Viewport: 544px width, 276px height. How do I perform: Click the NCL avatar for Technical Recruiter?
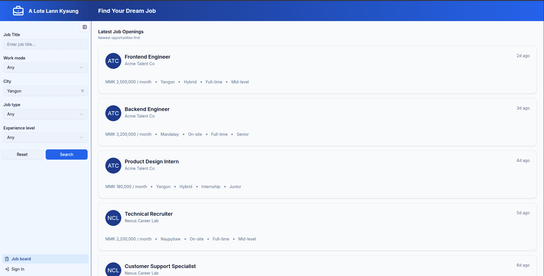113,218
